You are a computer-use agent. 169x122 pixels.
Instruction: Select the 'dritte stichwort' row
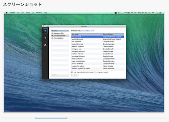tap(98, 59)
